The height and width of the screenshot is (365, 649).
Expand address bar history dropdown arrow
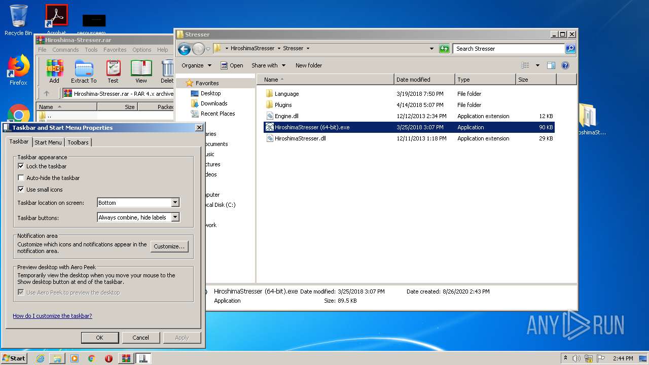(x=431, y=49)
